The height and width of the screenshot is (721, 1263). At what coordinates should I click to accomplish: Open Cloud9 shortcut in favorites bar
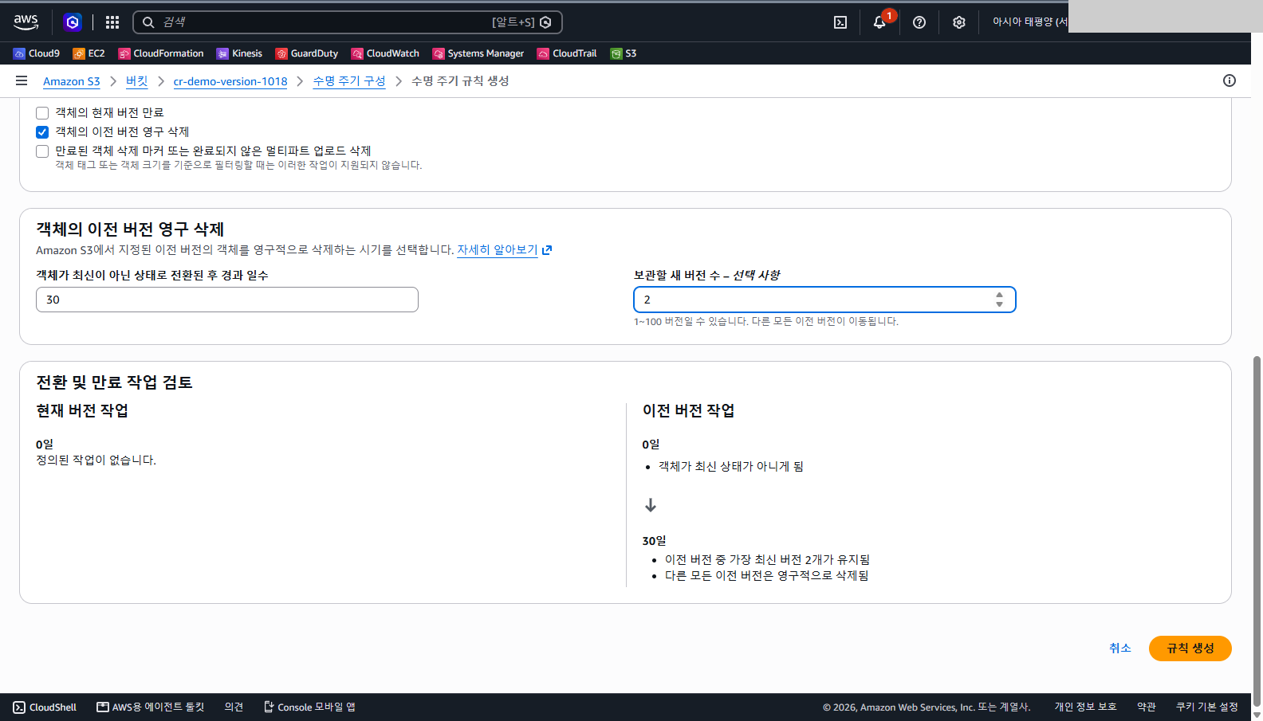pyautogui.click(x=37, y=53)
